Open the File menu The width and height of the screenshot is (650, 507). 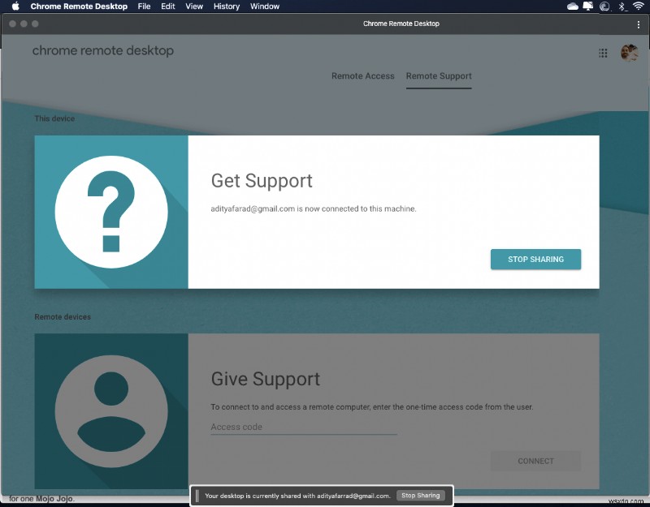coord(144,6)
